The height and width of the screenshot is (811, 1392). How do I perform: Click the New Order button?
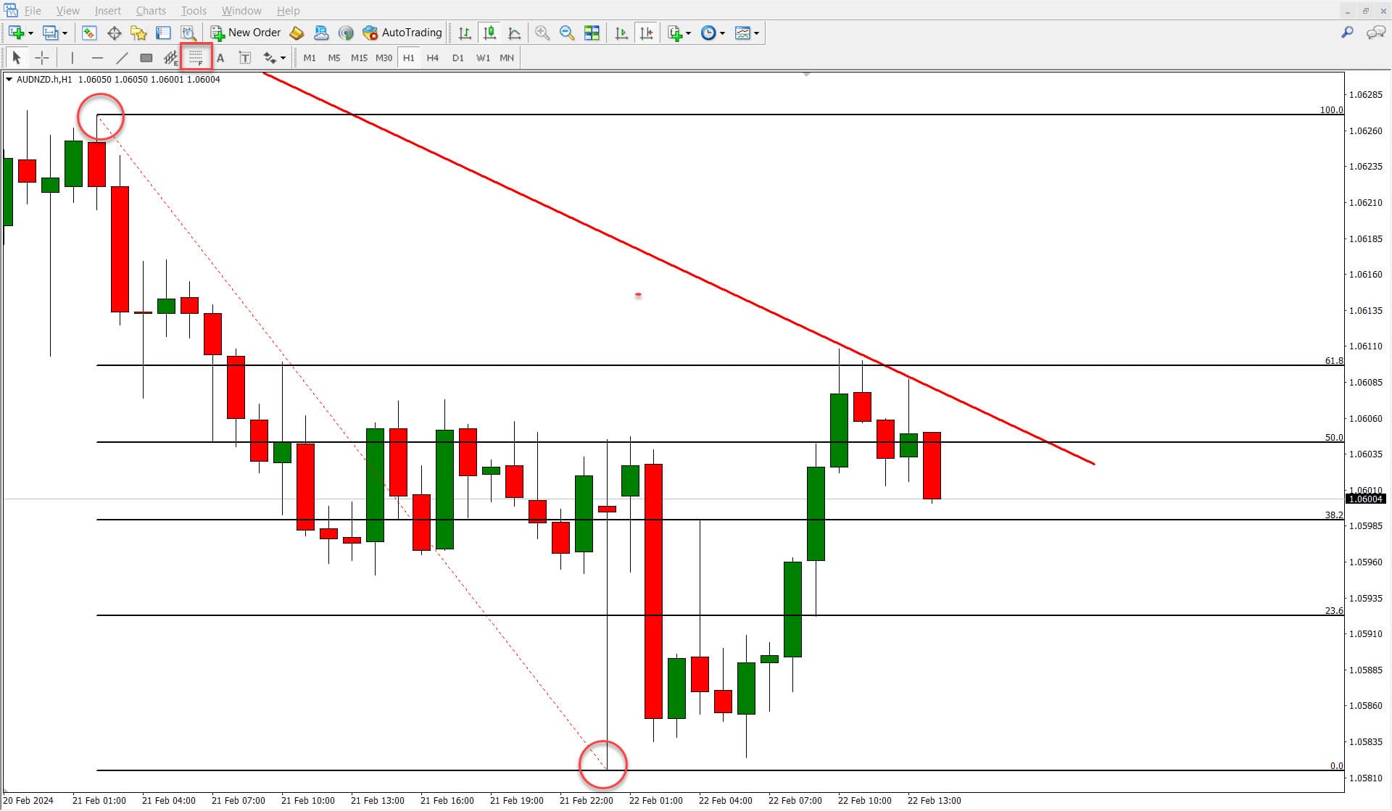[246, 33]
